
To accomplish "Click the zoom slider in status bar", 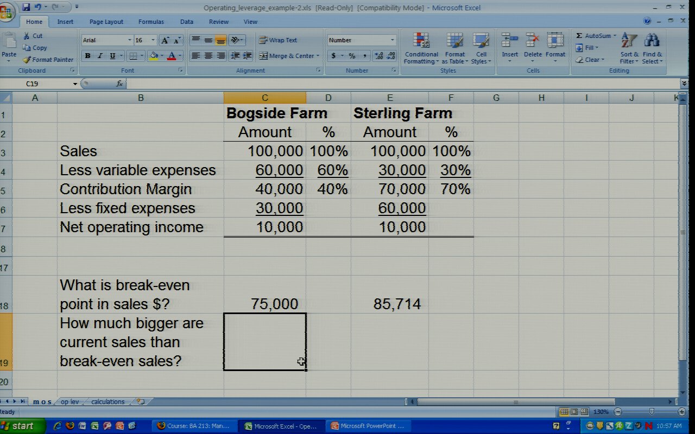I will 652,412.
